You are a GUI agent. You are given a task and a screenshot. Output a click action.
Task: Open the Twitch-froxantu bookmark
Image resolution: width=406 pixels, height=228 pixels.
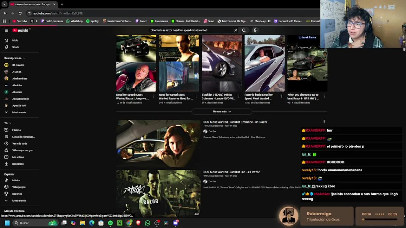[52, 21]
